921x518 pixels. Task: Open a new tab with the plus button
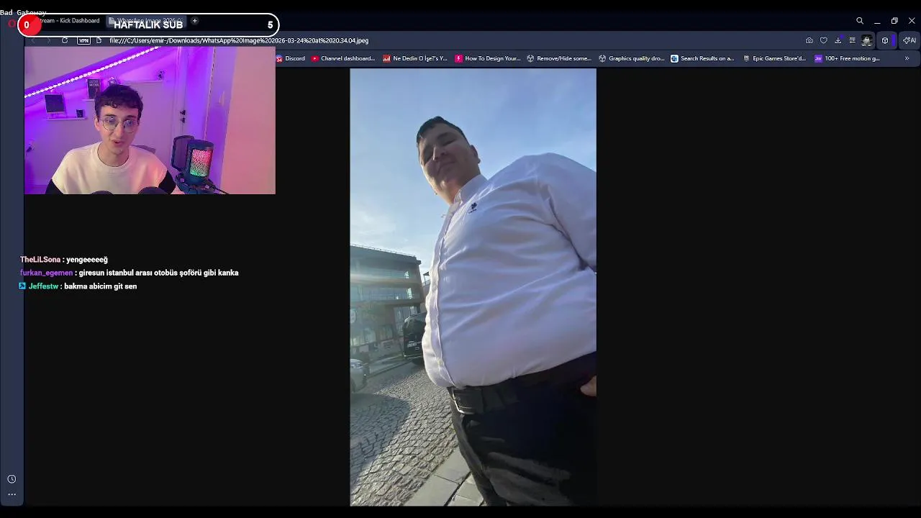[194, 21]
